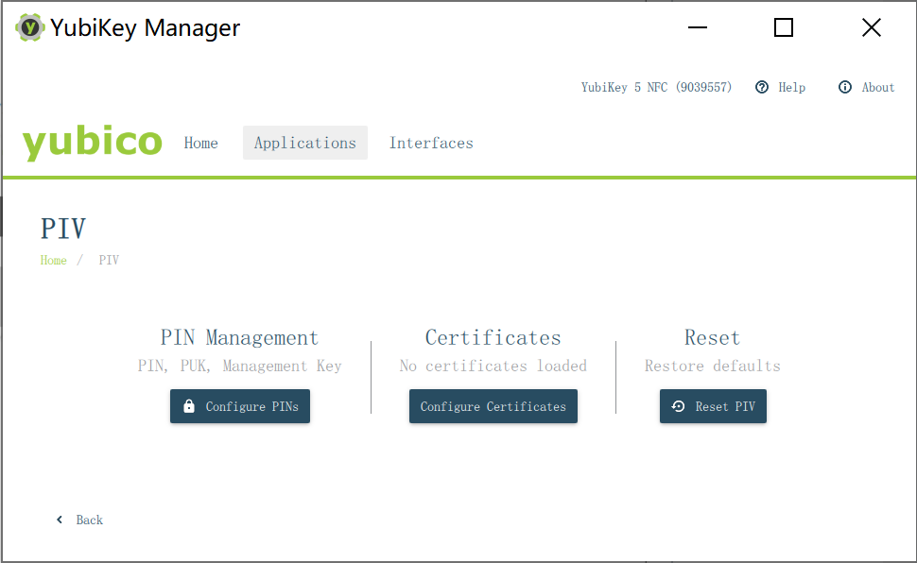Viewport: 917px width, 563px height.
Task: Click the PIN Management section title
Action: click(238, 337)
